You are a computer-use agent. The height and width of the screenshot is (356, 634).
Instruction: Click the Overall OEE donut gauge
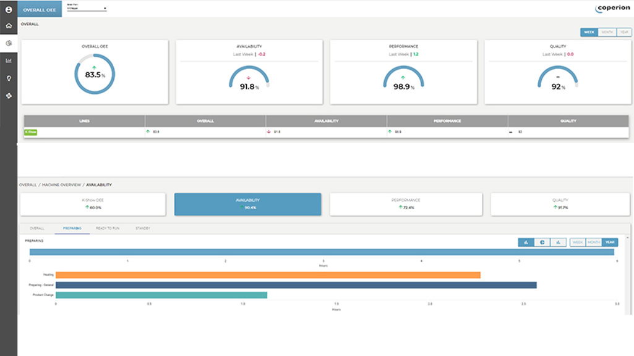pyautogui.click(x=95, y=75)
